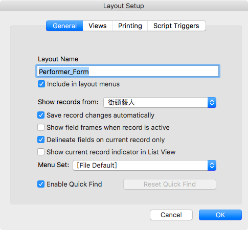Viewport: 248px width, 230px height.
Task: Open the Show records from dropdown
Action: pos(160,102)
